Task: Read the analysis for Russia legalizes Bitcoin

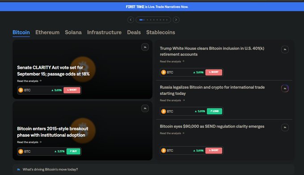Action: click(172, 100)
